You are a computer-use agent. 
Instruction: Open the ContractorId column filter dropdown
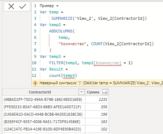click(81, 92)
